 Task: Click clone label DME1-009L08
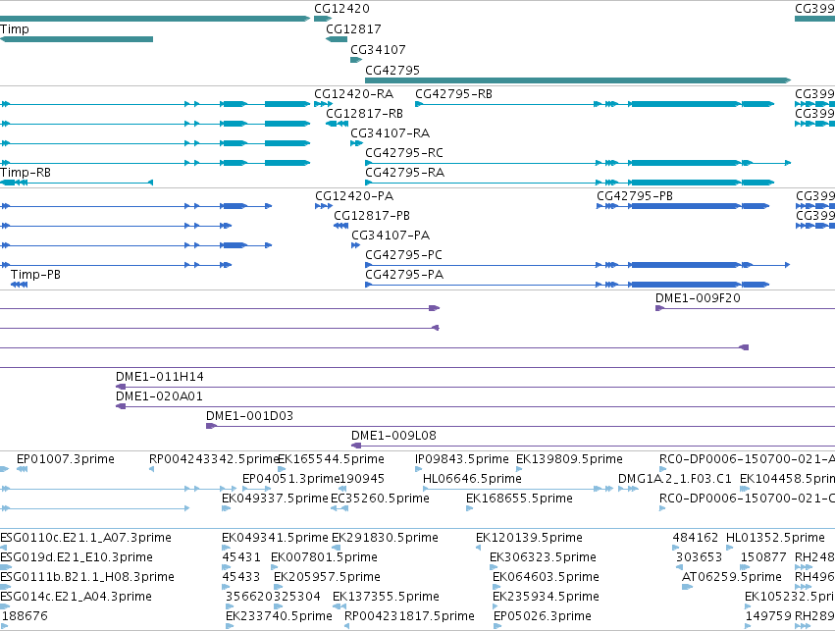click(x=394, y=436)
